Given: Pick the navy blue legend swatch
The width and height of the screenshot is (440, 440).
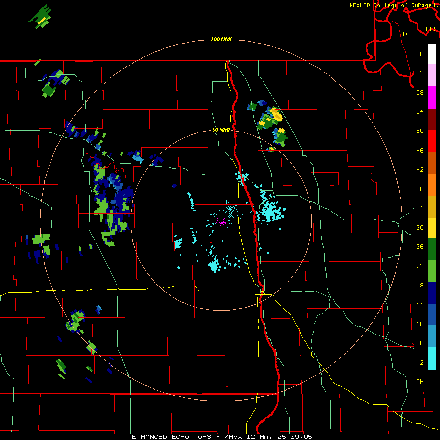Looking at the screenshot, I should tap(432, 293).
